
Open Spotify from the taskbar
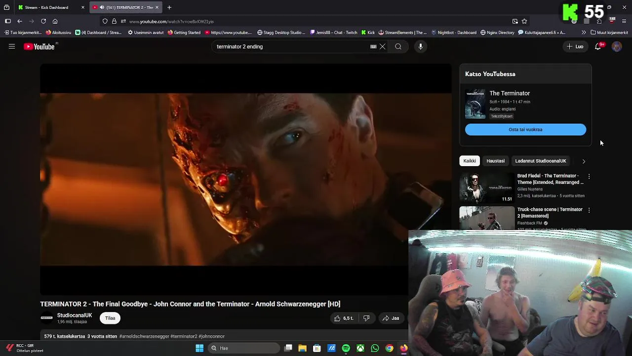pos(346,348)
